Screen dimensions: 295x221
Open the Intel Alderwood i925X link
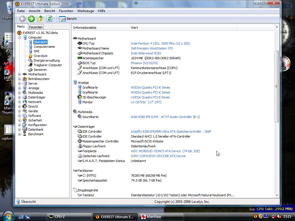pyautogui.click(x=146, y=53)
